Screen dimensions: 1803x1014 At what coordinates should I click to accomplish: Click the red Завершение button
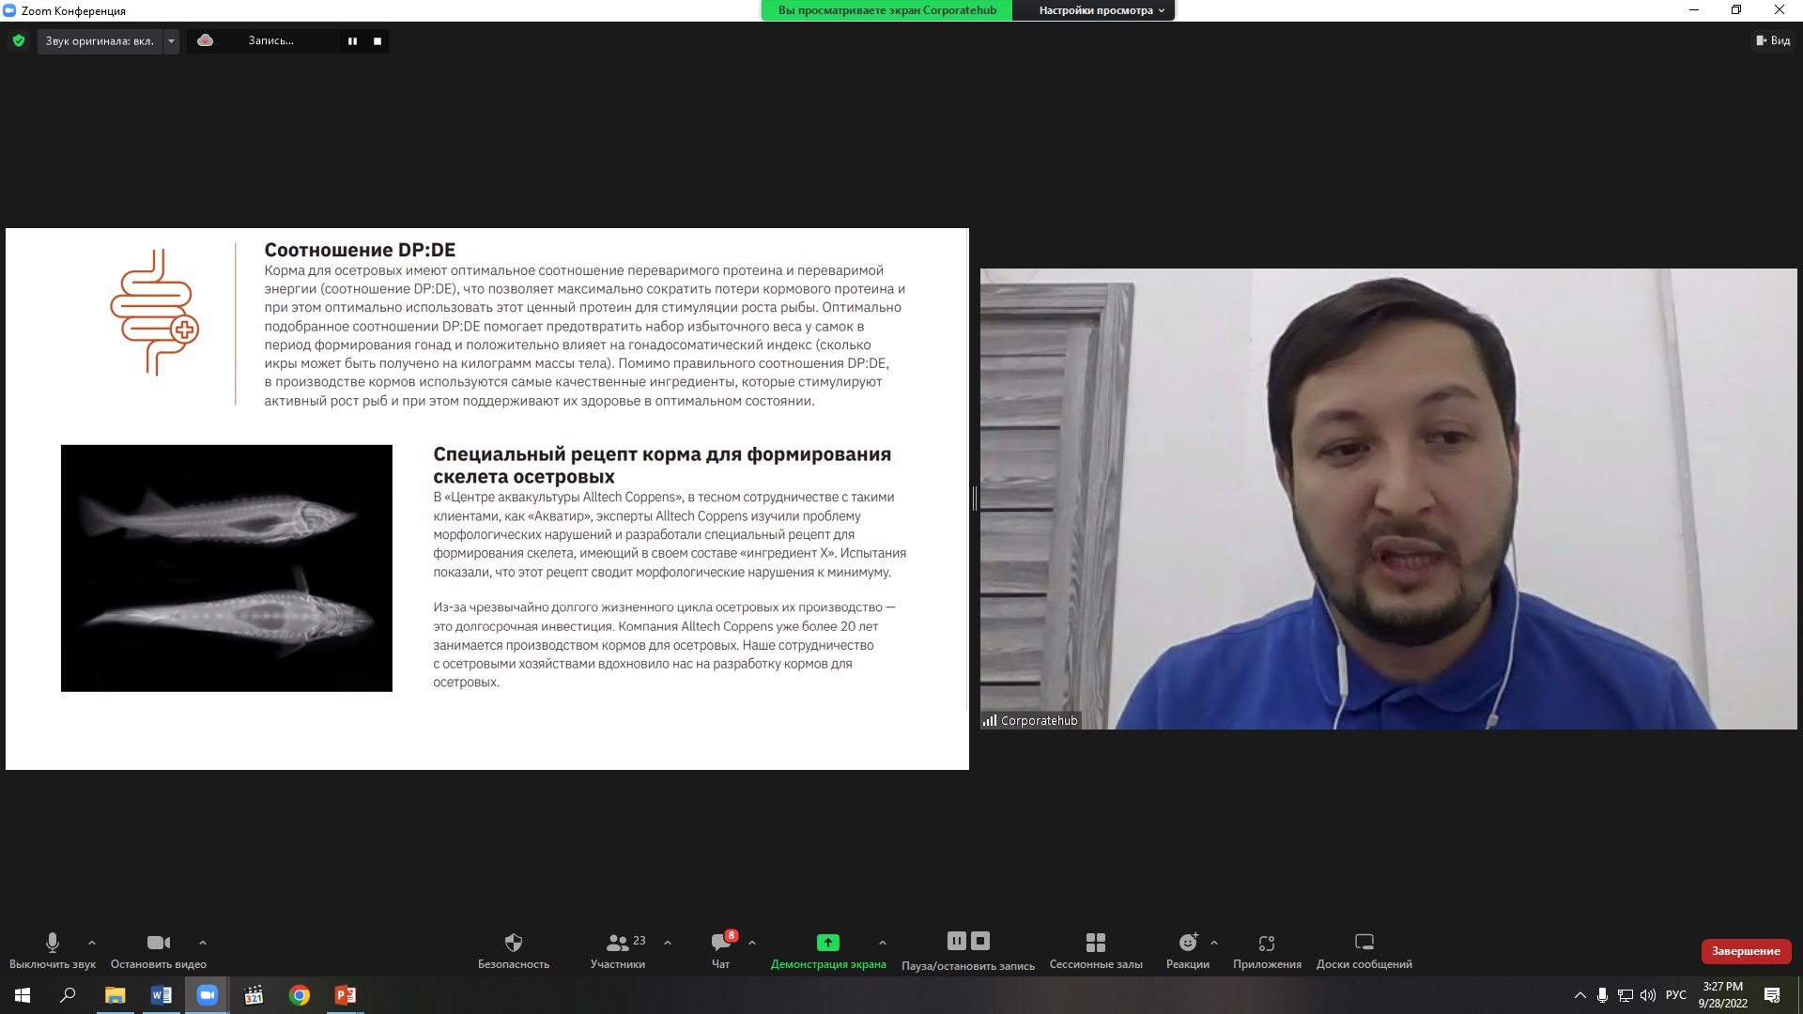point(1746,951)
